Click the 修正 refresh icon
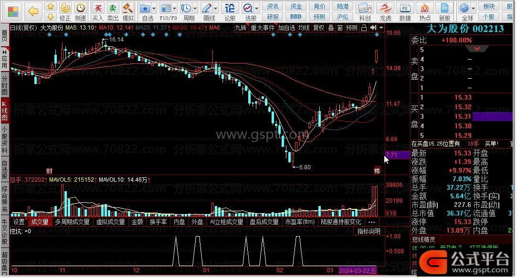Image resolution: width=517 pixels, height=278 pixels. [65, 8]
